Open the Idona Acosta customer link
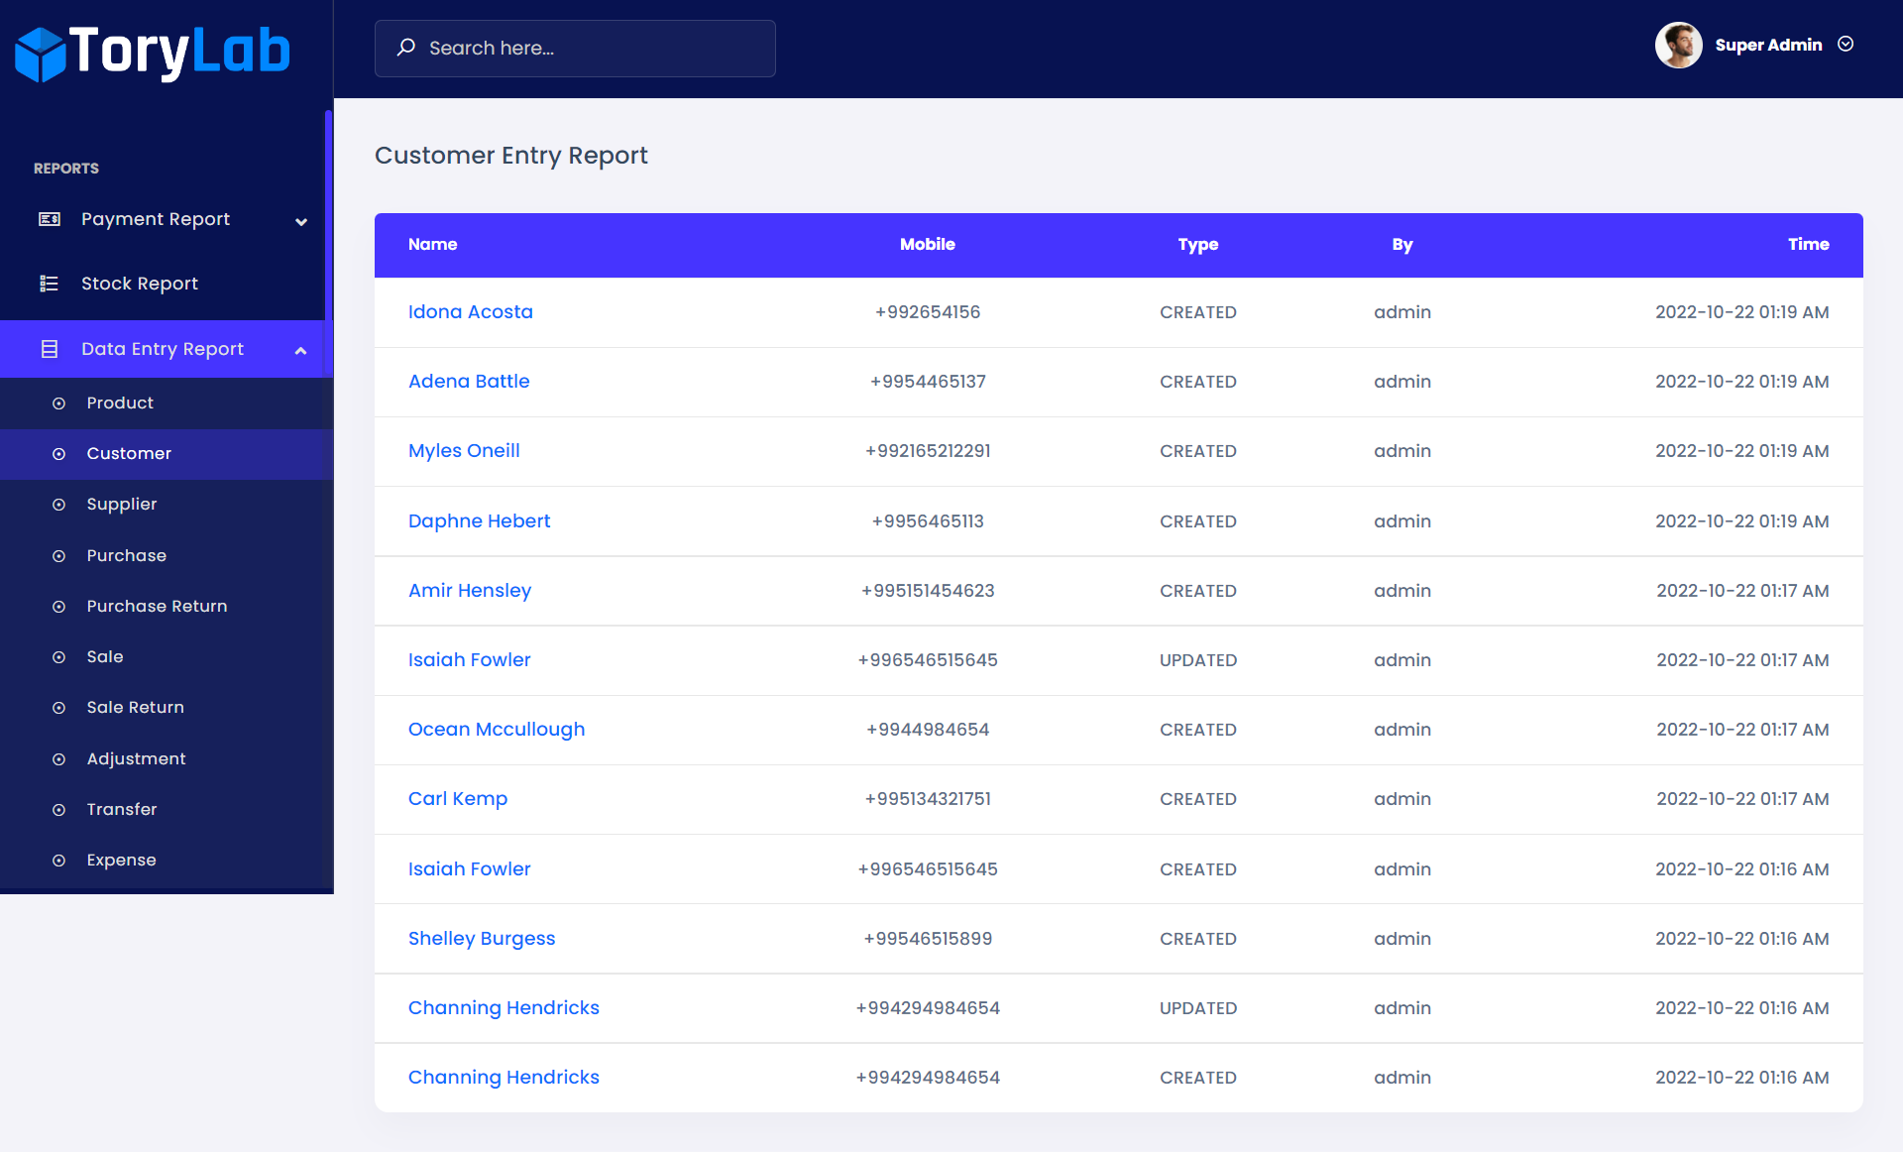 [470, 311]
